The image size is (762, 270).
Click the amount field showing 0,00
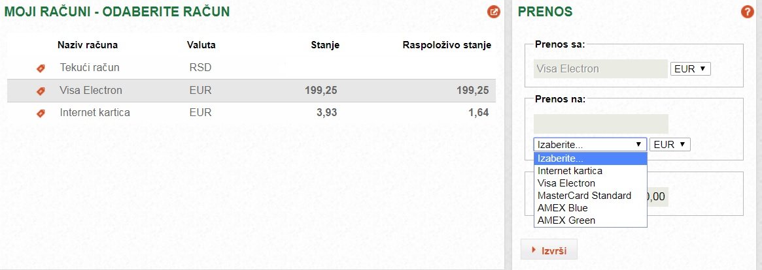[657, 197]
